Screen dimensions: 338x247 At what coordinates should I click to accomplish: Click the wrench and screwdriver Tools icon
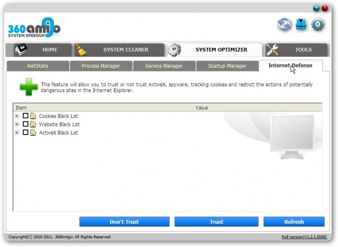click(x=272, y=50)
